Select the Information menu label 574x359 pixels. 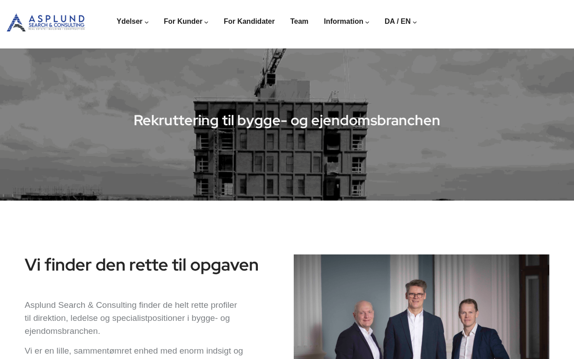[344, 22]
